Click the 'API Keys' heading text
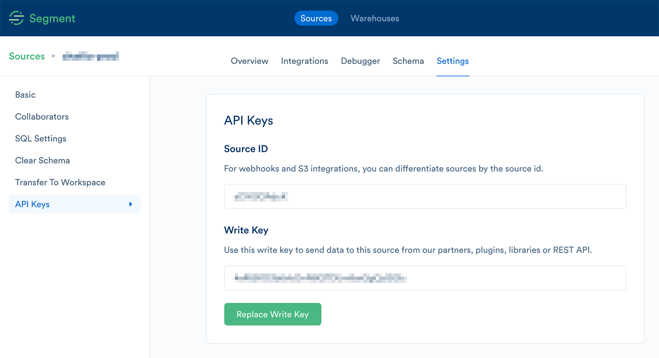Image resolution: width=659 pixels, height=358 pixels. [248, 121]
